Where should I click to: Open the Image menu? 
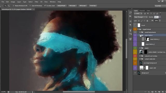coord(13,2)
